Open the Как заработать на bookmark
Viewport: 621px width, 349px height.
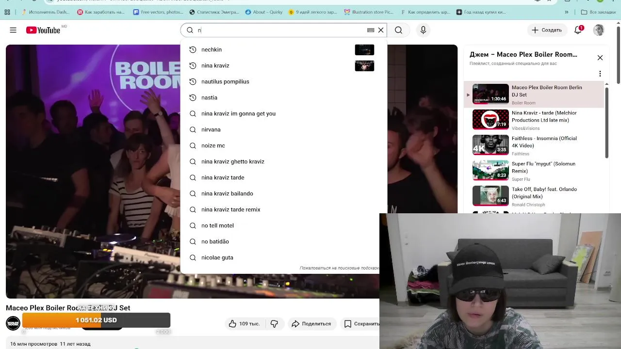point(101,12)
